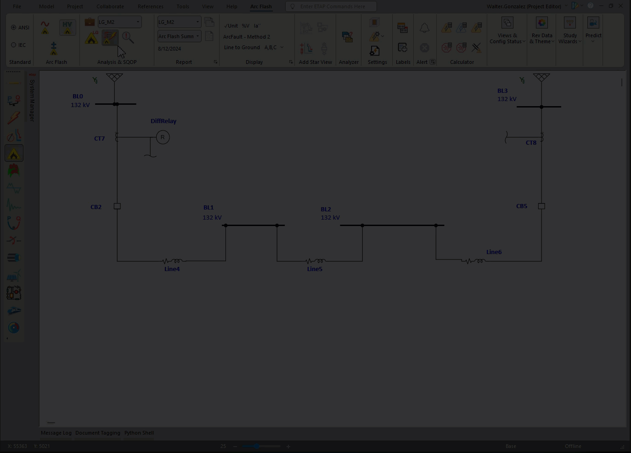Switch to the Project ribbon tab

point(74,6)
